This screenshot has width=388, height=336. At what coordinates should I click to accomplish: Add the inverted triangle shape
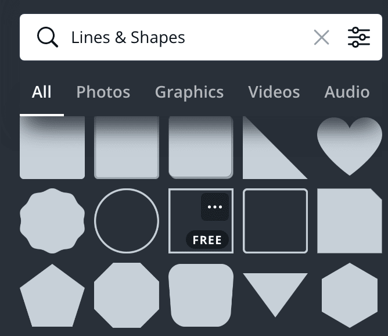point(275,295)
